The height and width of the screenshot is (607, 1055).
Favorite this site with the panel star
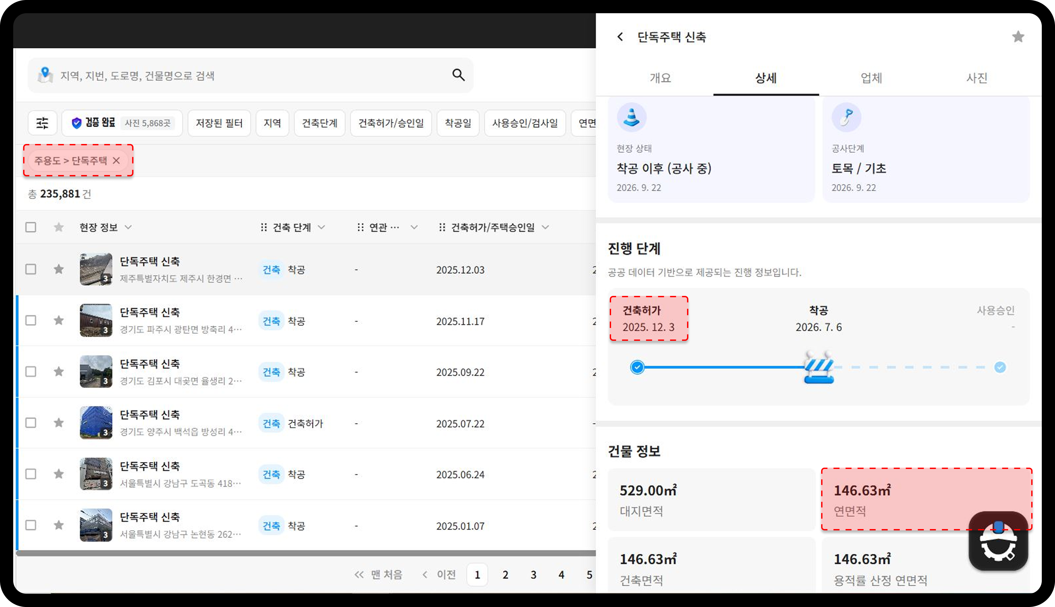[1018, 37]
